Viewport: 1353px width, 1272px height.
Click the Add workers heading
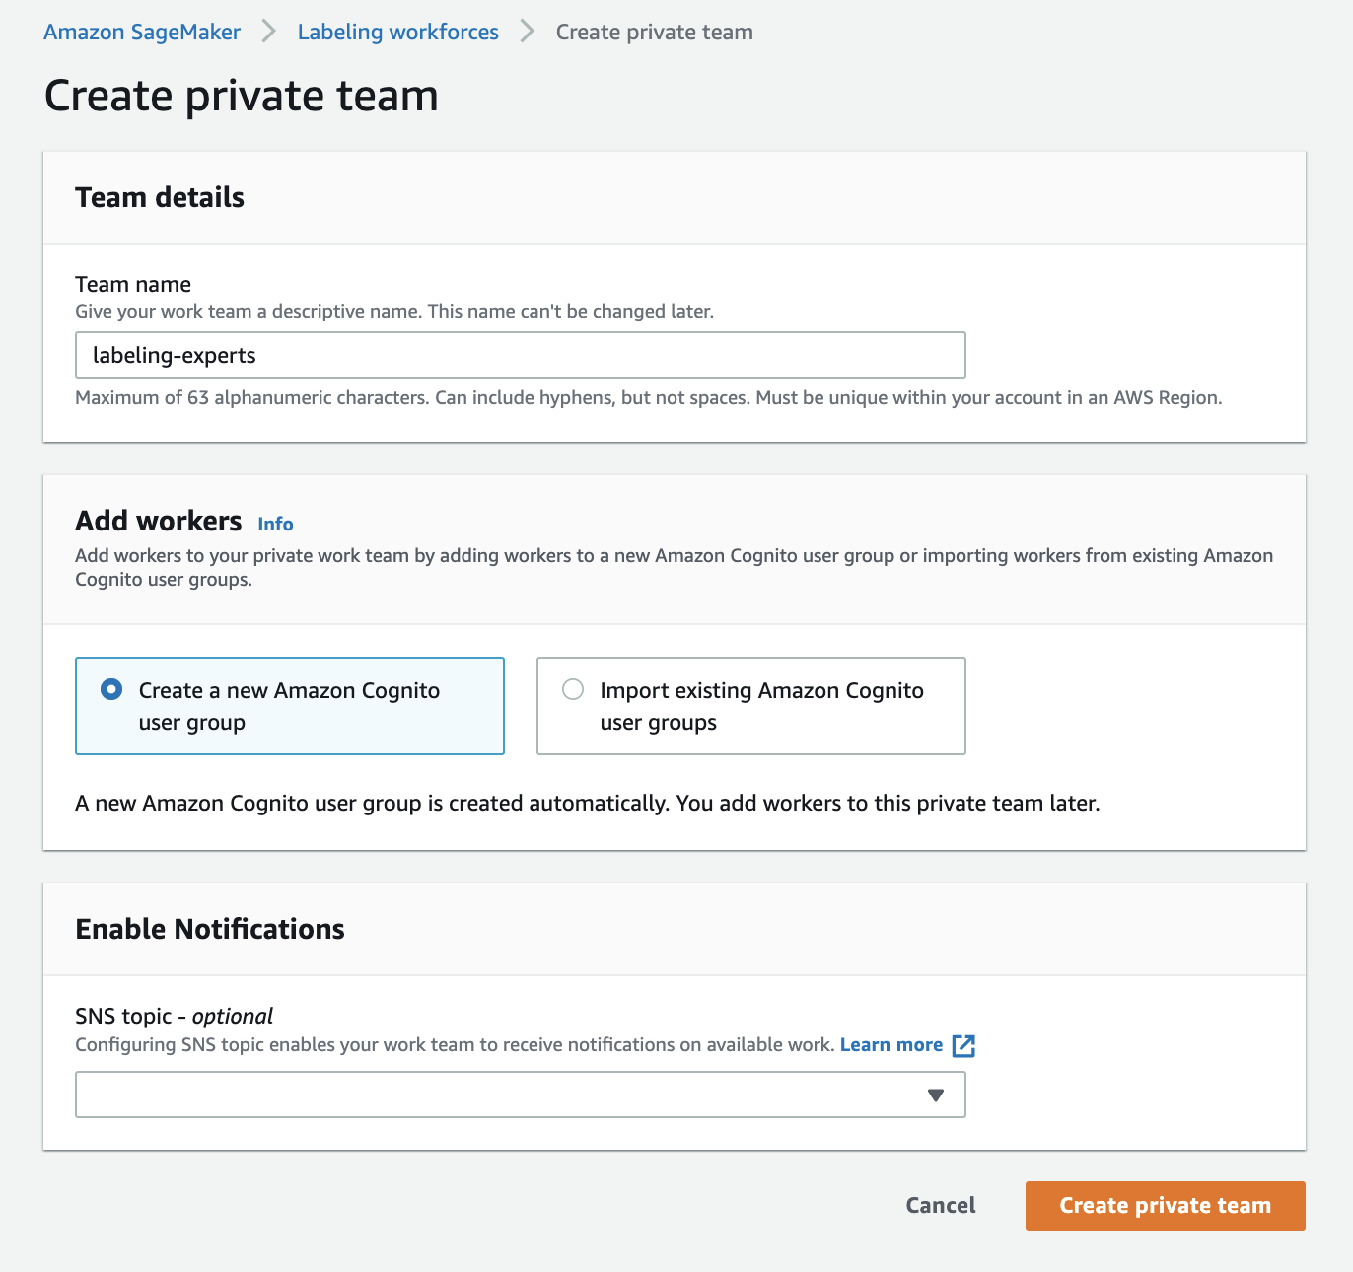pyautogui.click(x=159, y=521)
